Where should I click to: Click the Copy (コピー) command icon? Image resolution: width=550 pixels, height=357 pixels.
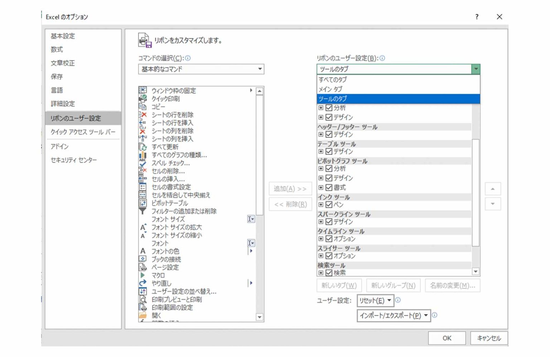143,107
